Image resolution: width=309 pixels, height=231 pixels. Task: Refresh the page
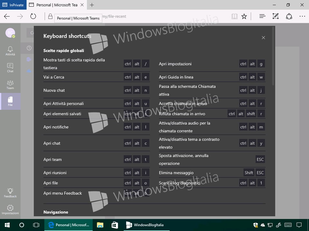coord(33,16)
